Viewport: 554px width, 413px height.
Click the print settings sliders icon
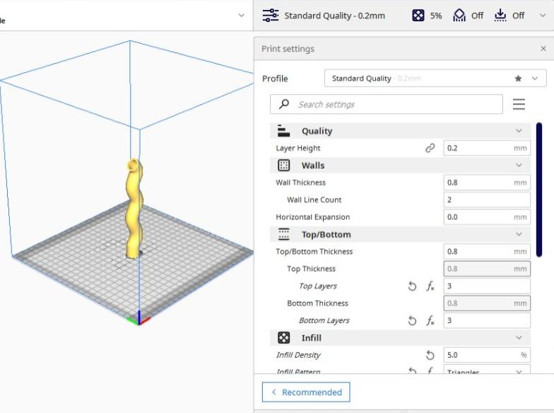point(270,16)
